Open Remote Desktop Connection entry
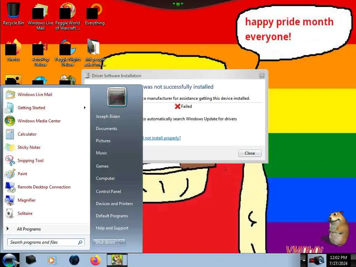Screen dimensions: 356x267 coord(47,187)
